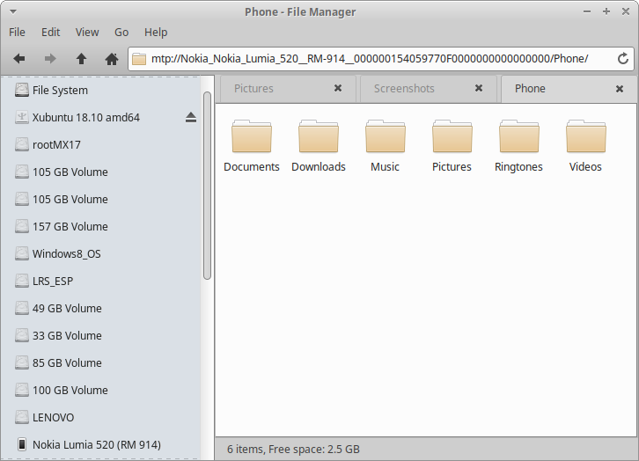Select the rootMX17 drive icon

[x=22, y=144]
